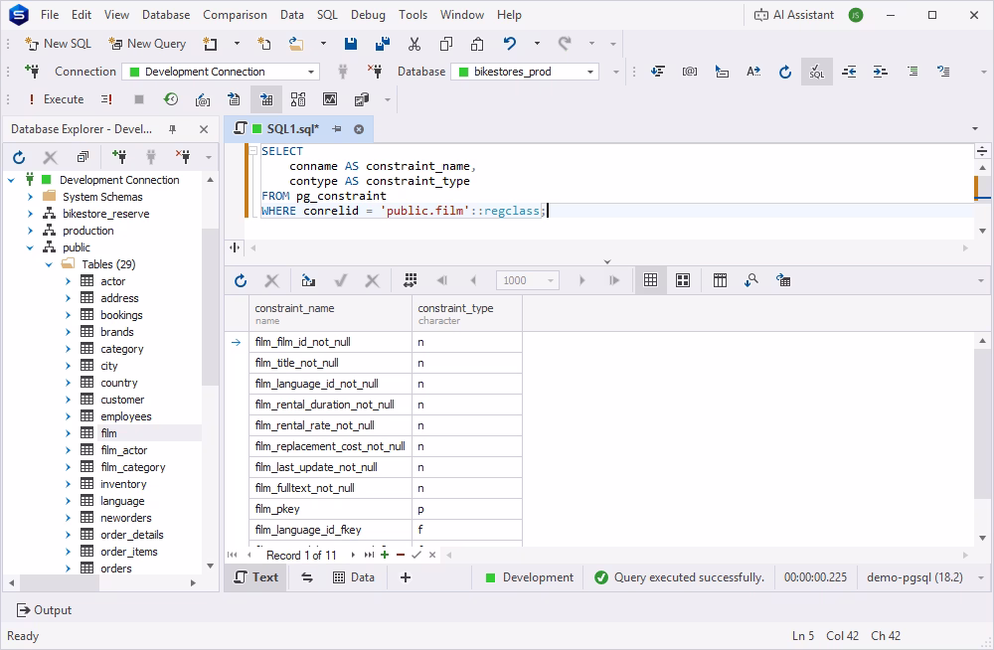The image size is (994, 650).
Task: Open the AI Assistant
Action: pos(793,15)
